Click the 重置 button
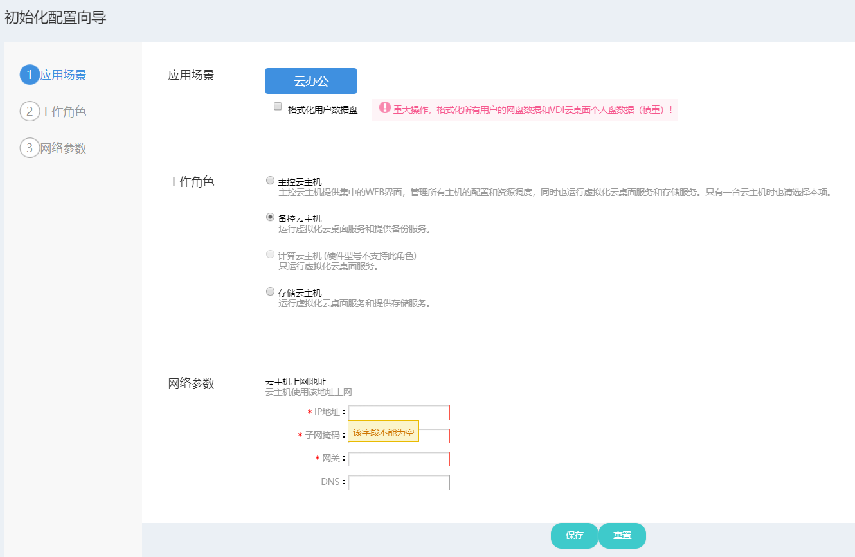 point(622,536)
